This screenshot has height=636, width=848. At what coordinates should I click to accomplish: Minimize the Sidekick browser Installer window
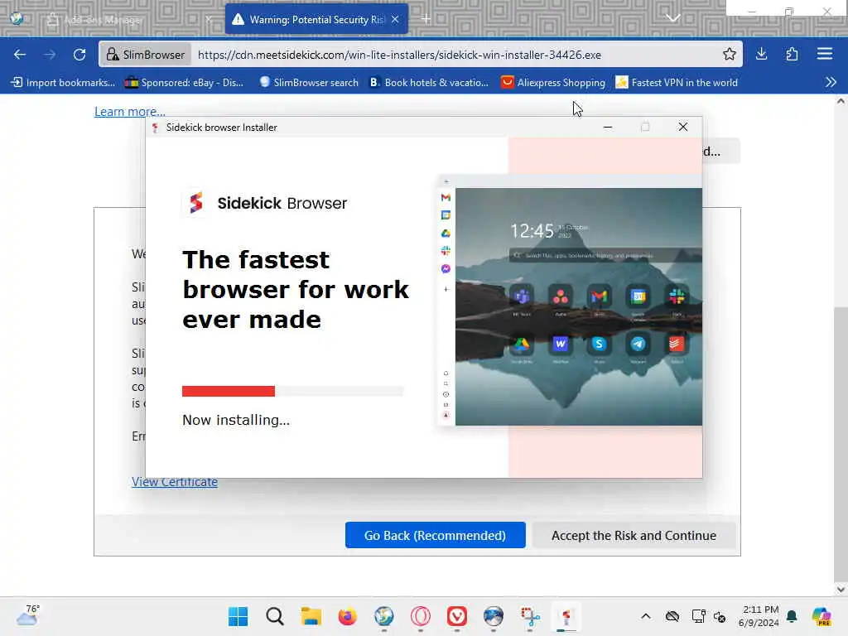pyautogui.click(x=608, y=127)
